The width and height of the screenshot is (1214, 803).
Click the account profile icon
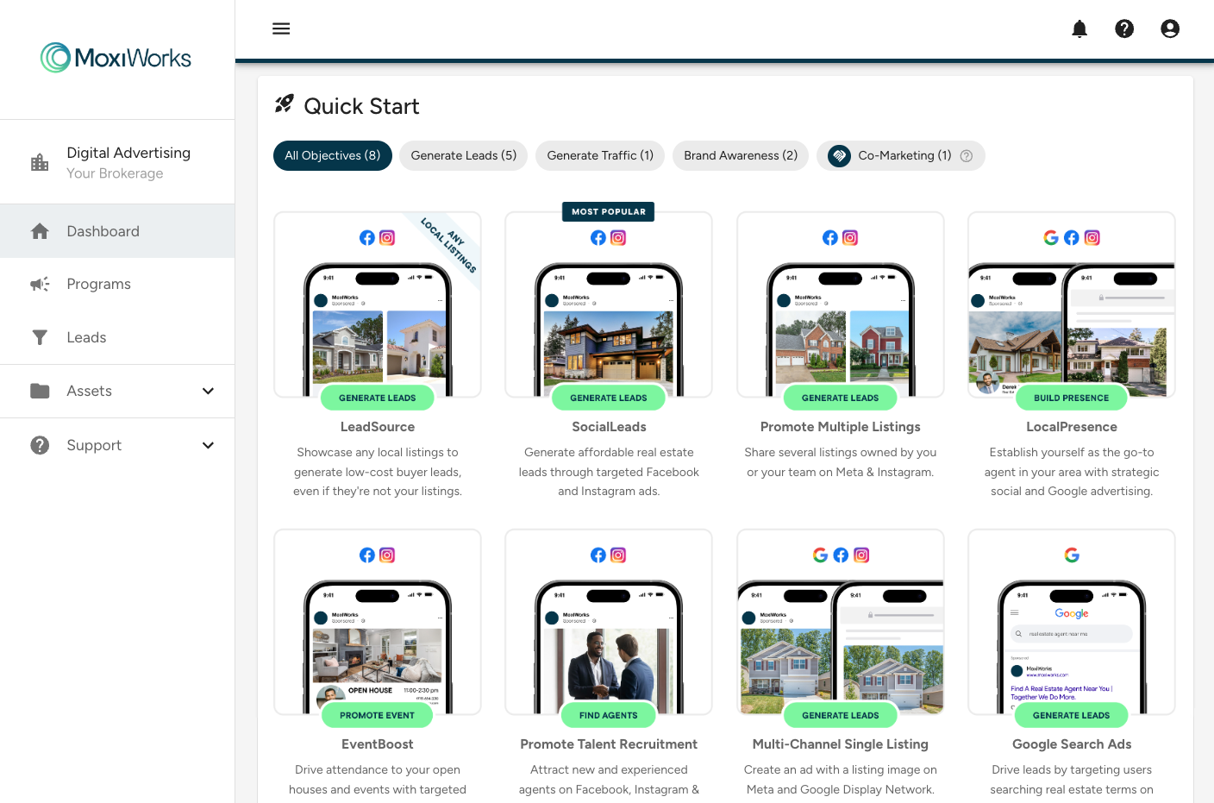(x=1170, y=28)
